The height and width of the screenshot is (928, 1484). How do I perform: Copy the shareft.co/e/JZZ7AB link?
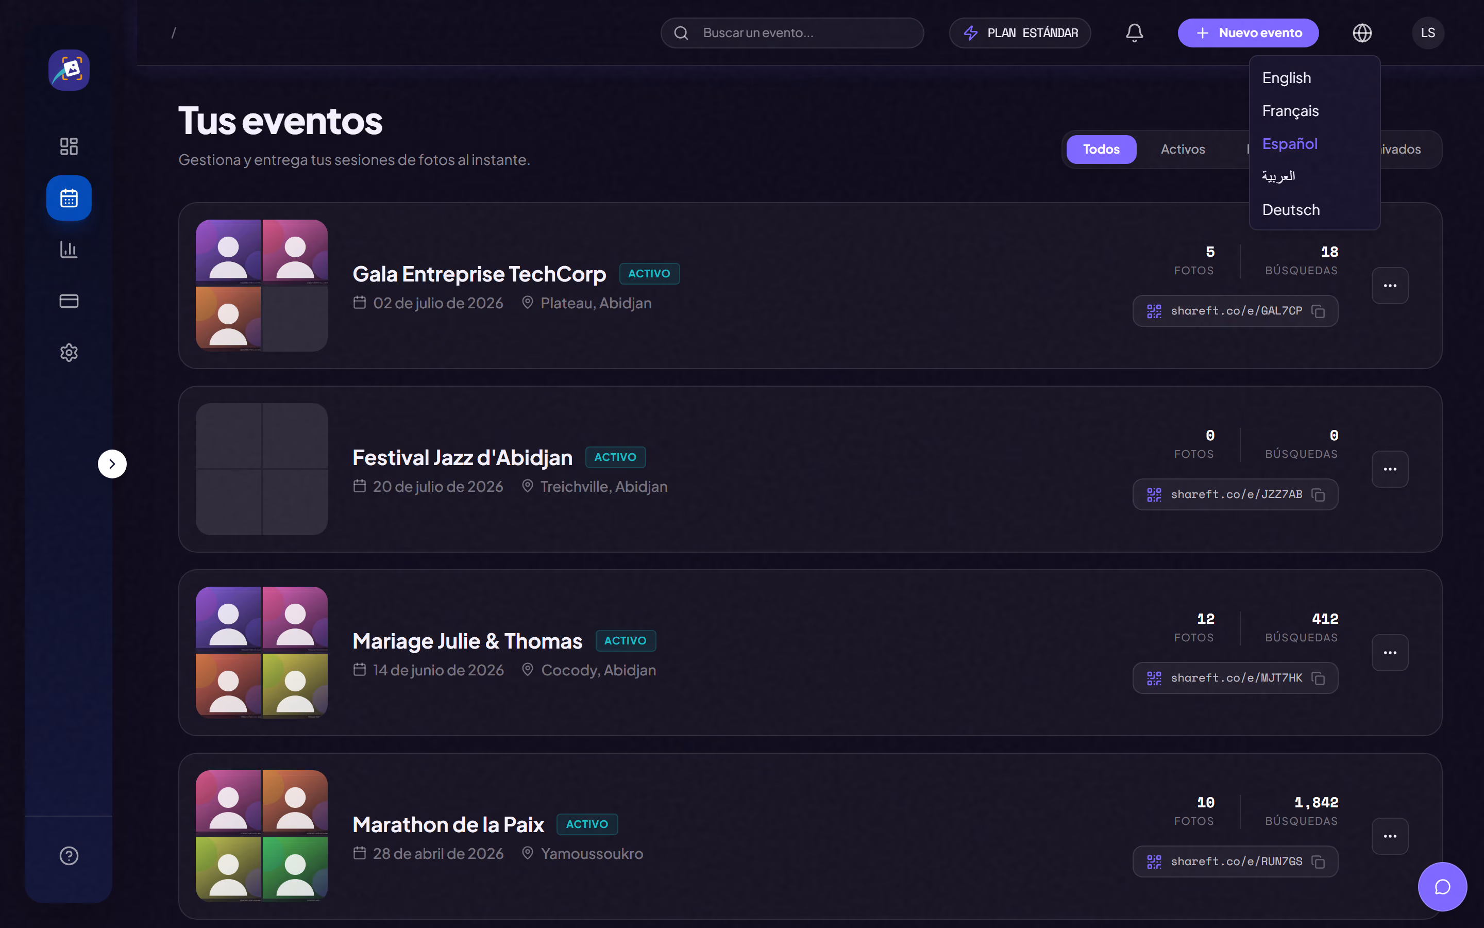click(x=1318, y=495)
